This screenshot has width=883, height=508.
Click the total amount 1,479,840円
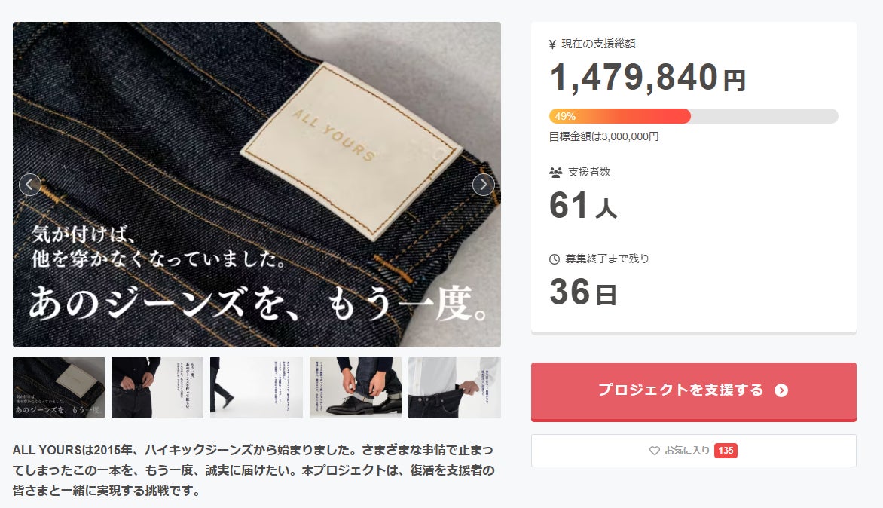648,78
